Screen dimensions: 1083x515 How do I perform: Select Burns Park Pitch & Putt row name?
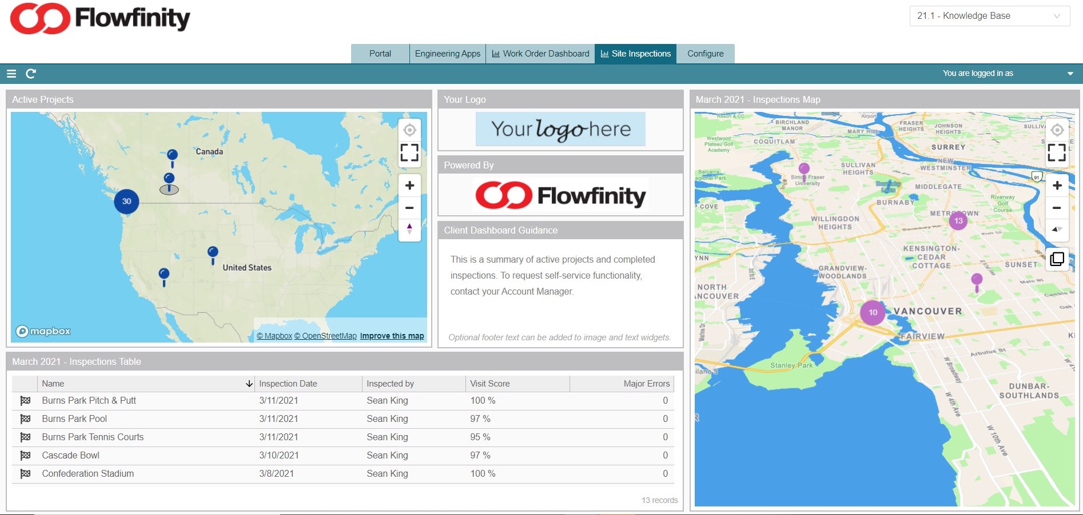[x=89, y=401]
